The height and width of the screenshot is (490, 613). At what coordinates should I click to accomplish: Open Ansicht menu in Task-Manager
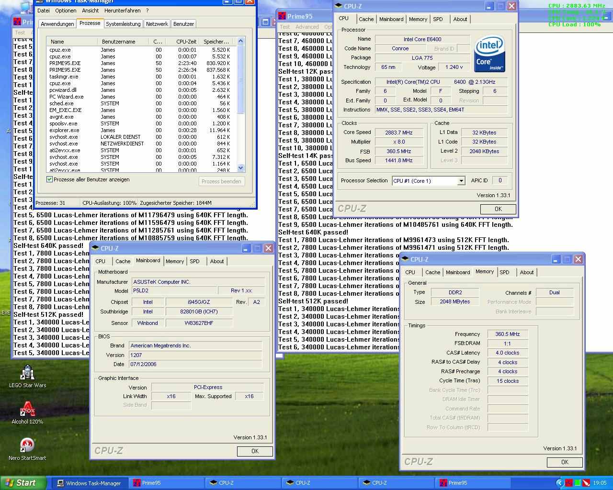click(x=90, y=11)
